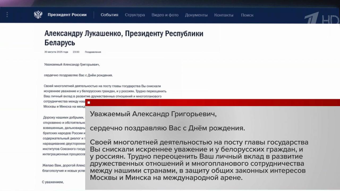Select Видео и фото navigation item
Viewport: 340px width, 191px height.
[x=165, y=15]
